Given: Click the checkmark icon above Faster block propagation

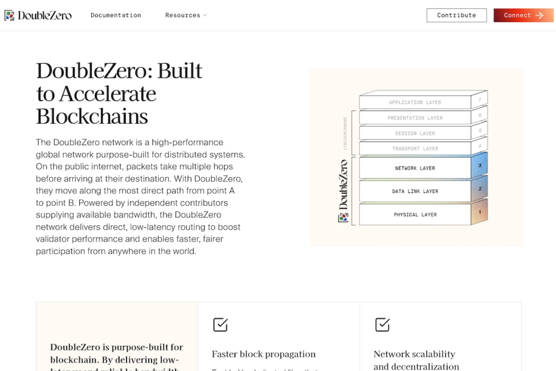Looking at the screenshot, I should pyautogui.click(x=220, y=324).
